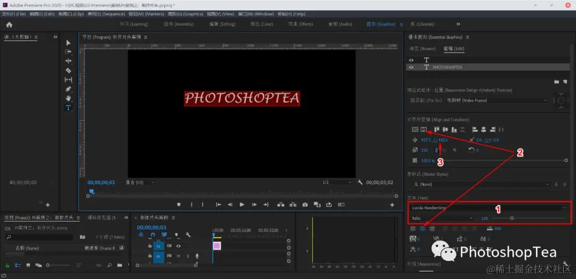Select the Pen tool
The width and height of the screenshot is (576, 279).
[x=68, y=89]
